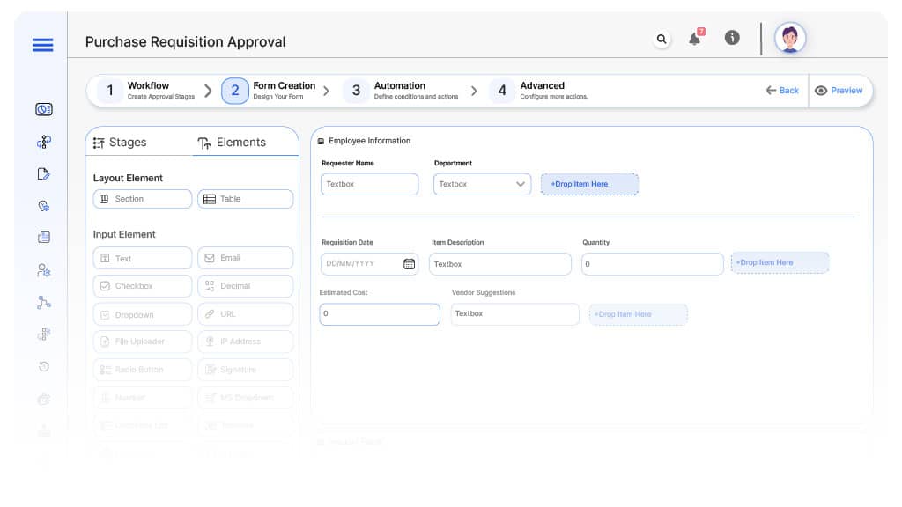Switch to the Stages tab
The width and height of the screenshot is (902, 507).
[120, 143]
